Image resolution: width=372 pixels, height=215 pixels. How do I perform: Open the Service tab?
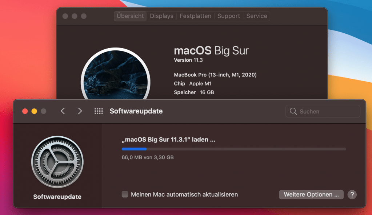tap(257, 16)
